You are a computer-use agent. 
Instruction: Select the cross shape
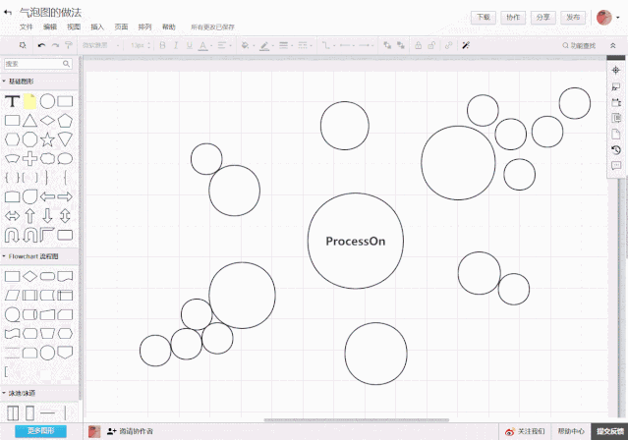pyautogui.click(x=29, y=158)
